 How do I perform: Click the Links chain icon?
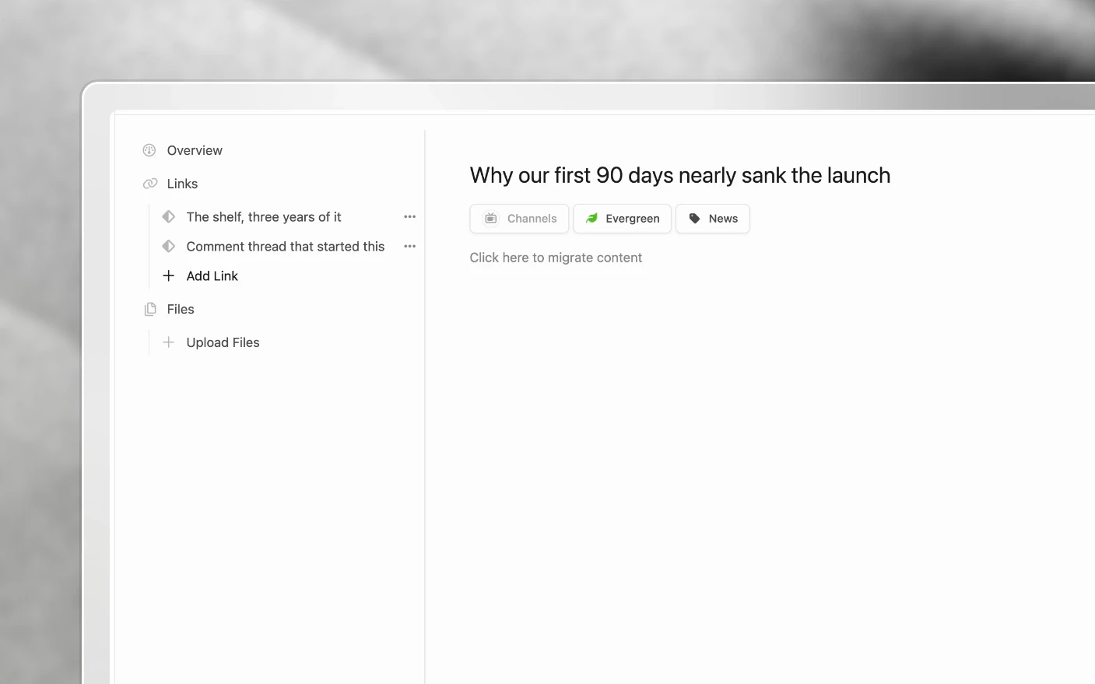pos(150,184)
